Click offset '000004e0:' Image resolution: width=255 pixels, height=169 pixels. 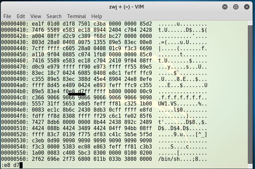15,110
